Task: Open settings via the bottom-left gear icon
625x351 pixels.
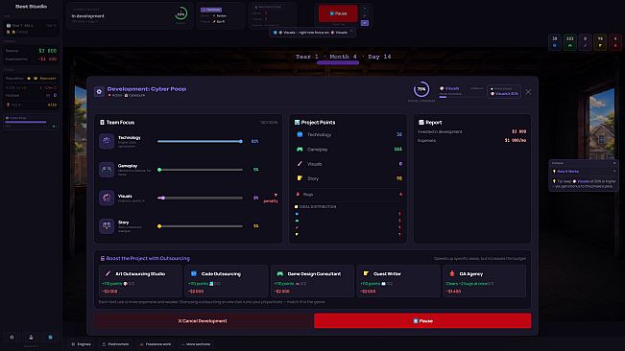Action: [12, 337]
